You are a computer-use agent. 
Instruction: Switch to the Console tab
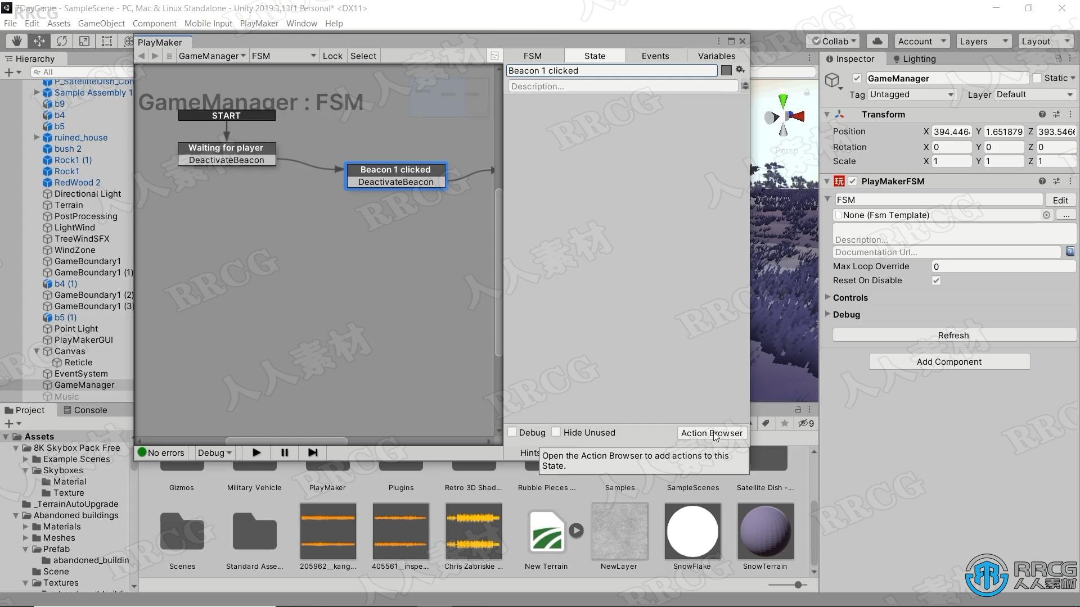(85, 410)
